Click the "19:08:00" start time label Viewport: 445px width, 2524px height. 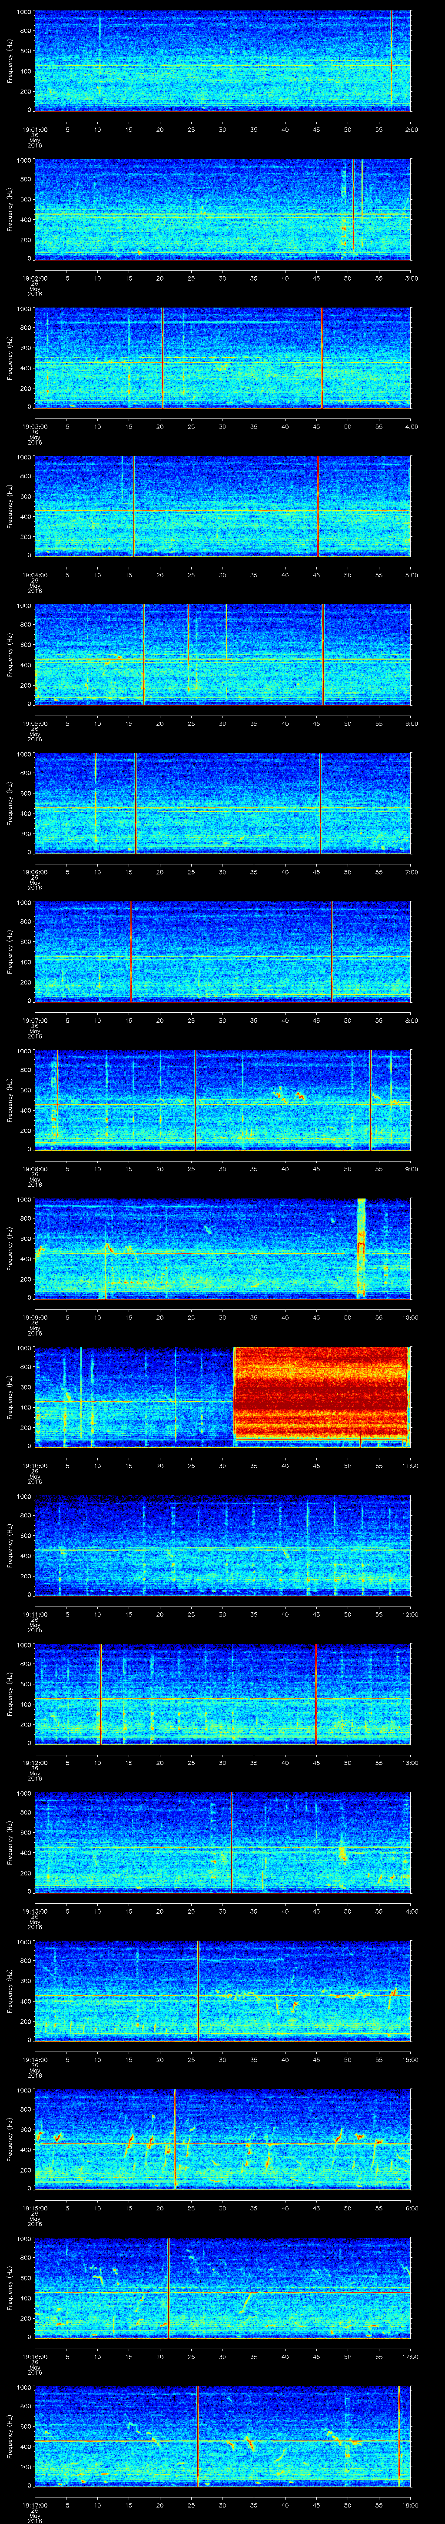point(34,1170)
